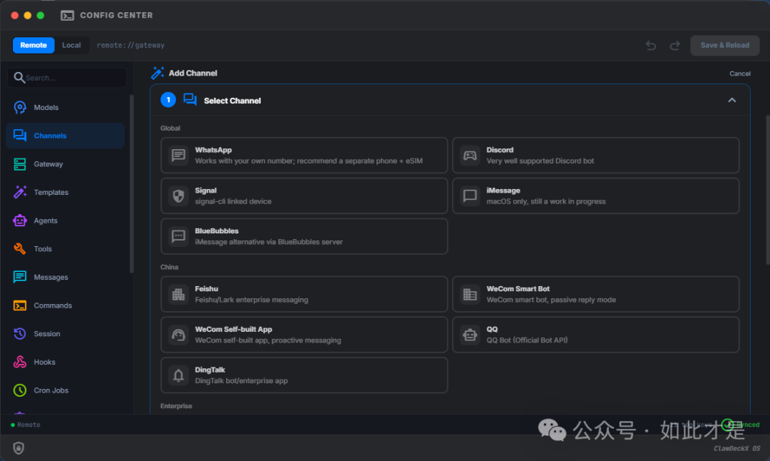Cancel adding a channel

[x=739, y=74]
